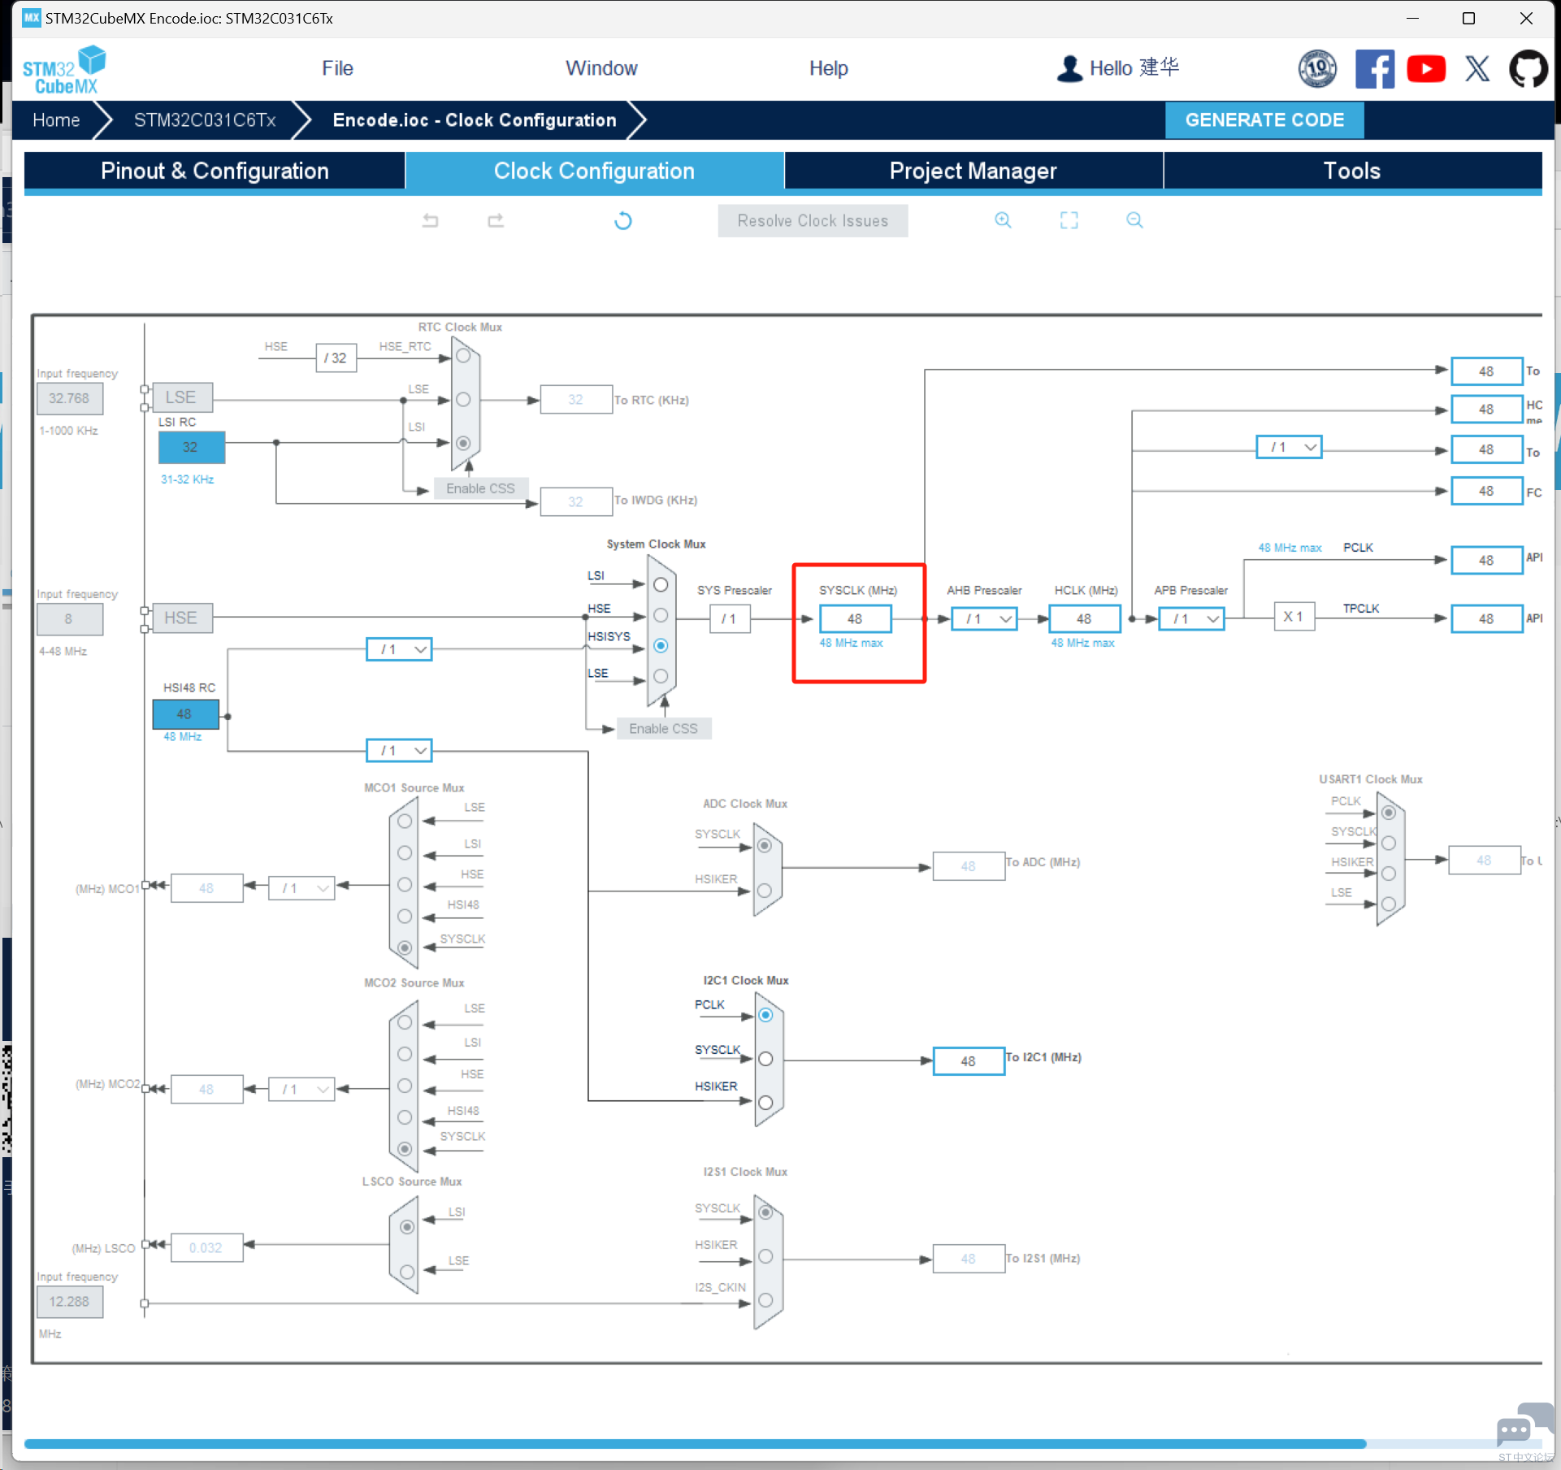Open the GitHub icon link
Viewport: 1561px width, 1470px height.
[1528, 68]
